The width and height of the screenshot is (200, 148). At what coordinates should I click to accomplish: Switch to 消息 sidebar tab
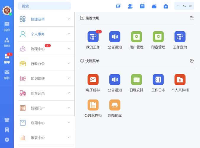tap(7, 26)
